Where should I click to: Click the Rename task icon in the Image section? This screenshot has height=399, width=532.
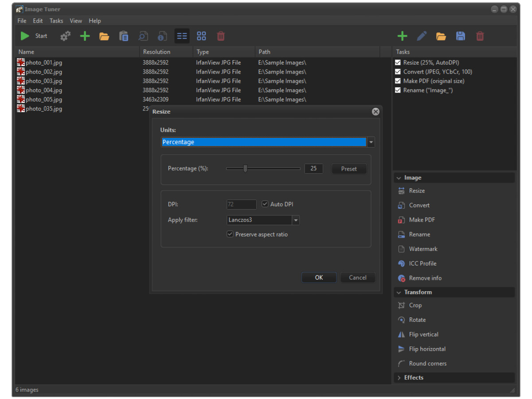pos(402,235)
